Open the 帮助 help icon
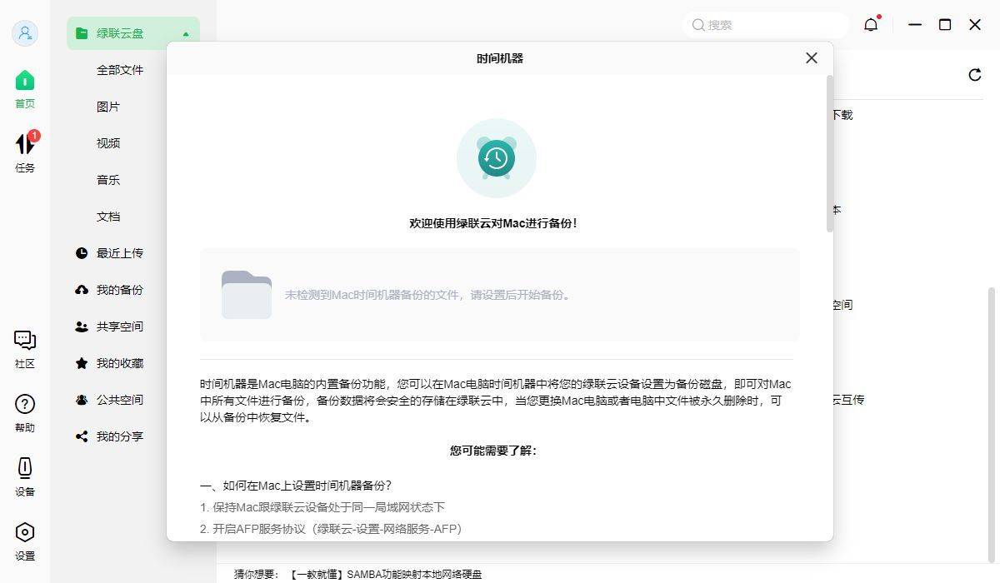The image size is (1000, 583). pos(25,404)
